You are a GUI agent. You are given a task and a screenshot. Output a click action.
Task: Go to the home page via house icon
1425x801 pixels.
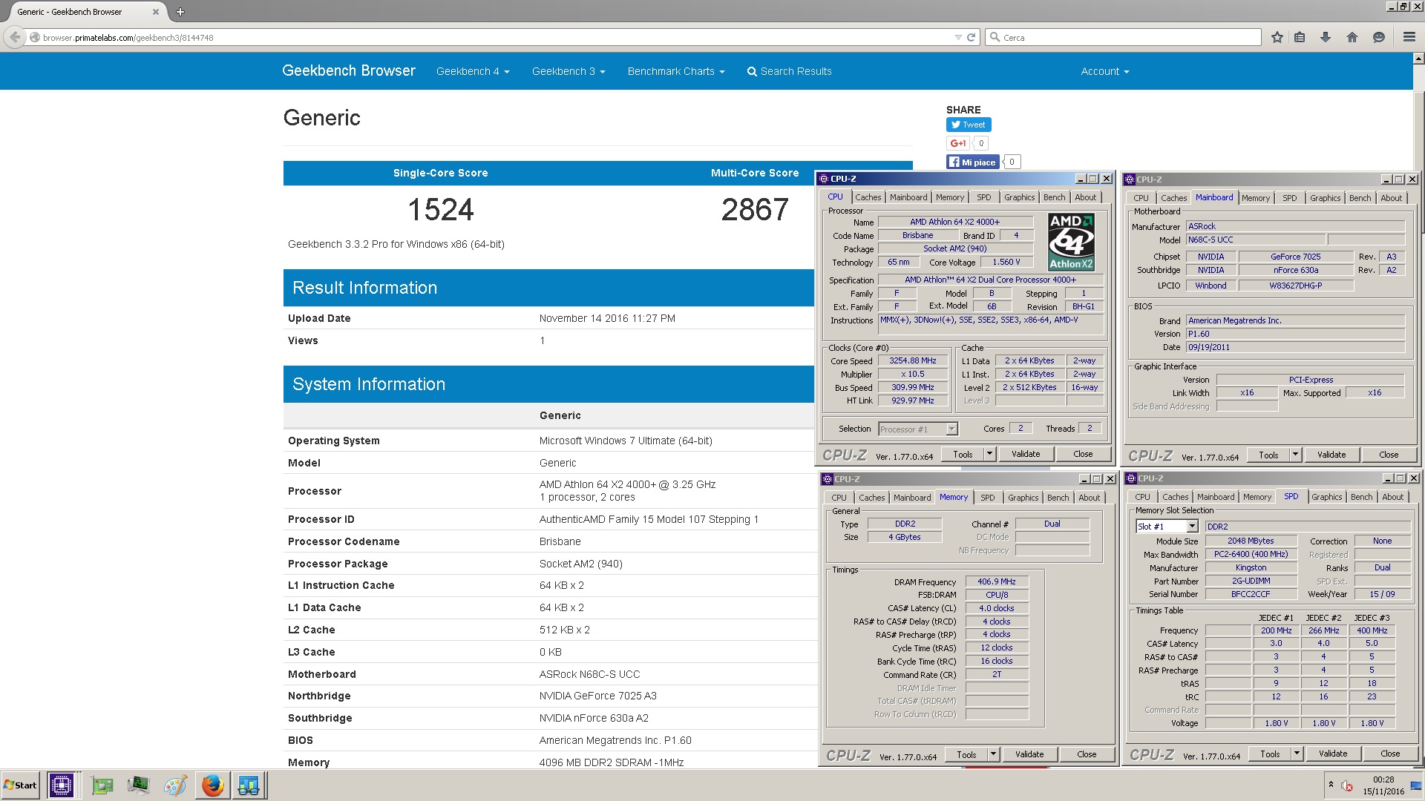click(x=1352, y=37)
